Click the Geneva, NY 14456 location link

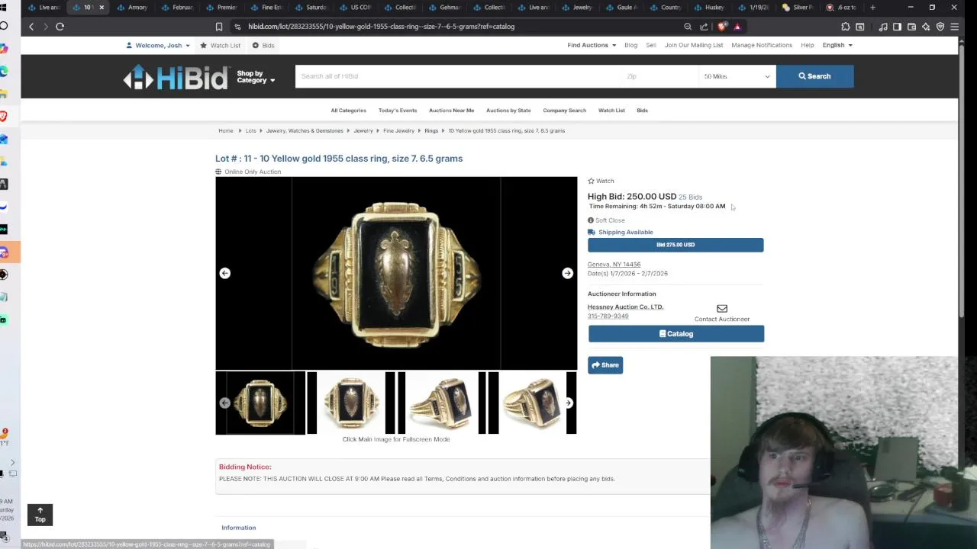pyautogui.click(x=614, y=265)
